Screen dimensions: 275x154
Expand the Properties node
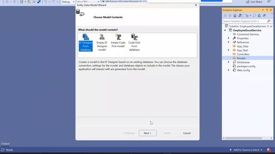coord(229,38)
